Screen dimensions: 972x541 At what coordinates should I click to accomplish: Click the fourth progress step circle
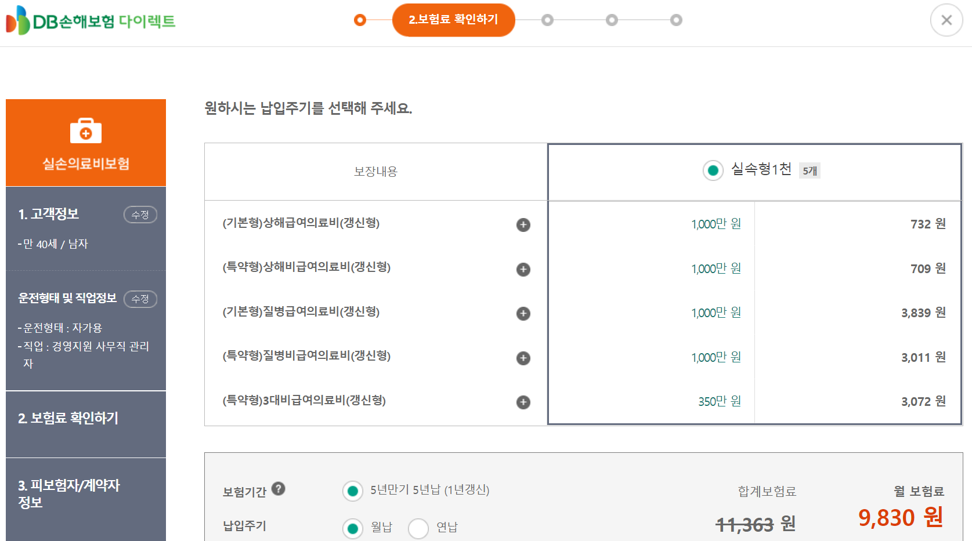point(612,20)
